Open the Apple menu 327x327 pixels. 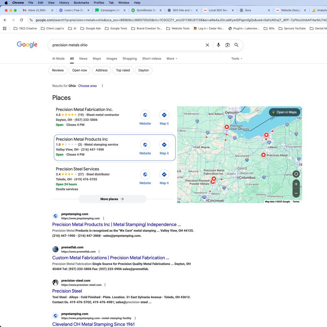6,3
